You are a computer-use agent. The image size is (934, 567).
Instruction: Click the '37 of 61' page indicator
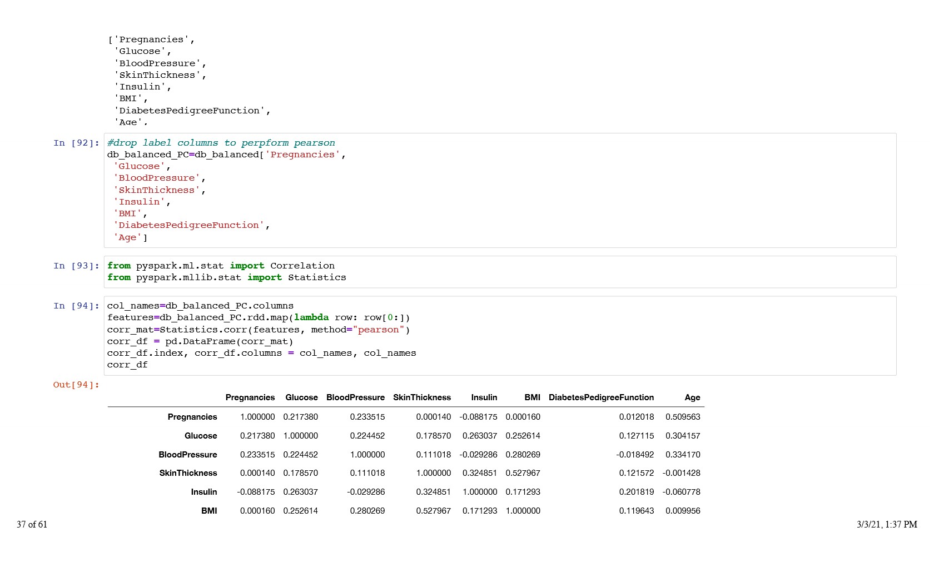click(x=32, y=524)
